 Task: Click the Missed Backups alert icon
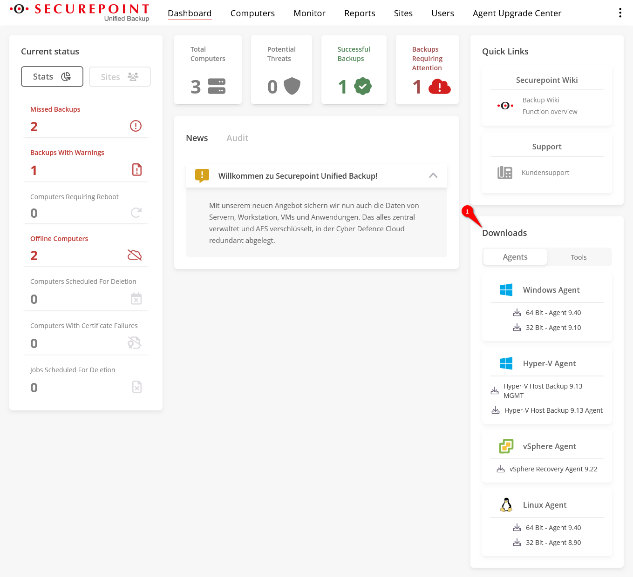[x=136, y=126]
